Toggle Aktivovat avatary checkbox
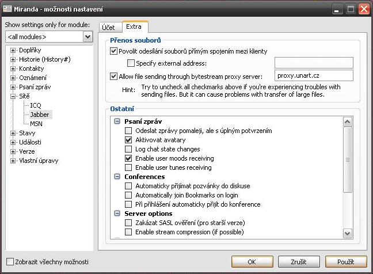373x274 pixels. (x=128, y=140)
